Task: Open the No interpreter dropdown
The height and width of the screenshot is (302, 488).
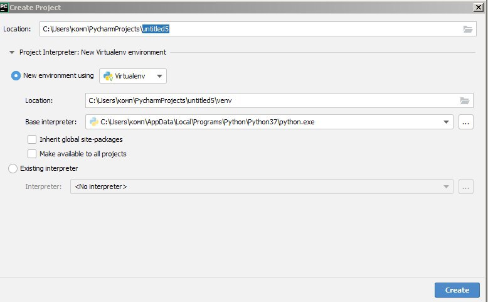Action: (x=262, y=186)
